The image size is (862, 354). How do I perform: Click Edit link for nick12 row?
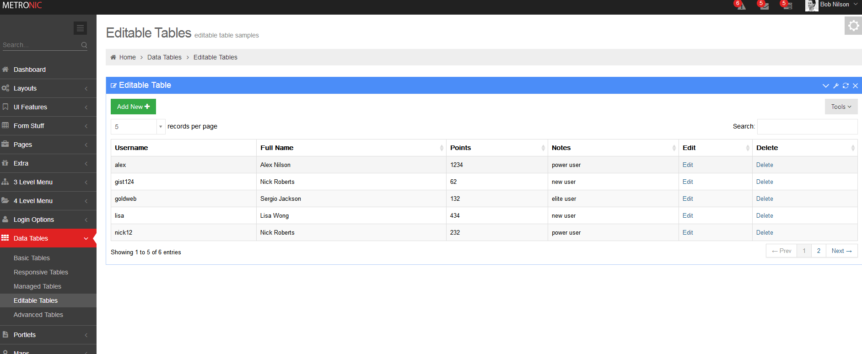pyautogui.click(x=688, y=232)
